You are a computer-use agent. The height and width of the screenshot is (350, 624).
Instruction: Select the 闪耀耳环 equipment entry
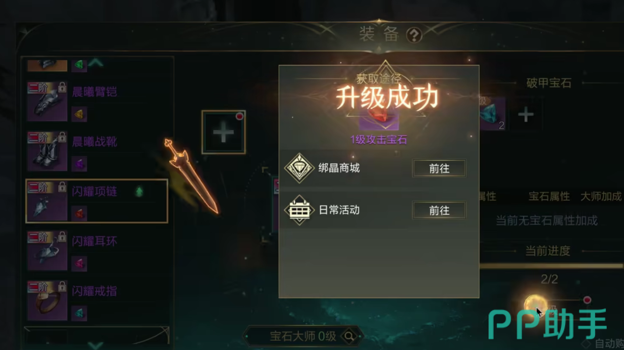tap(97, 250)
